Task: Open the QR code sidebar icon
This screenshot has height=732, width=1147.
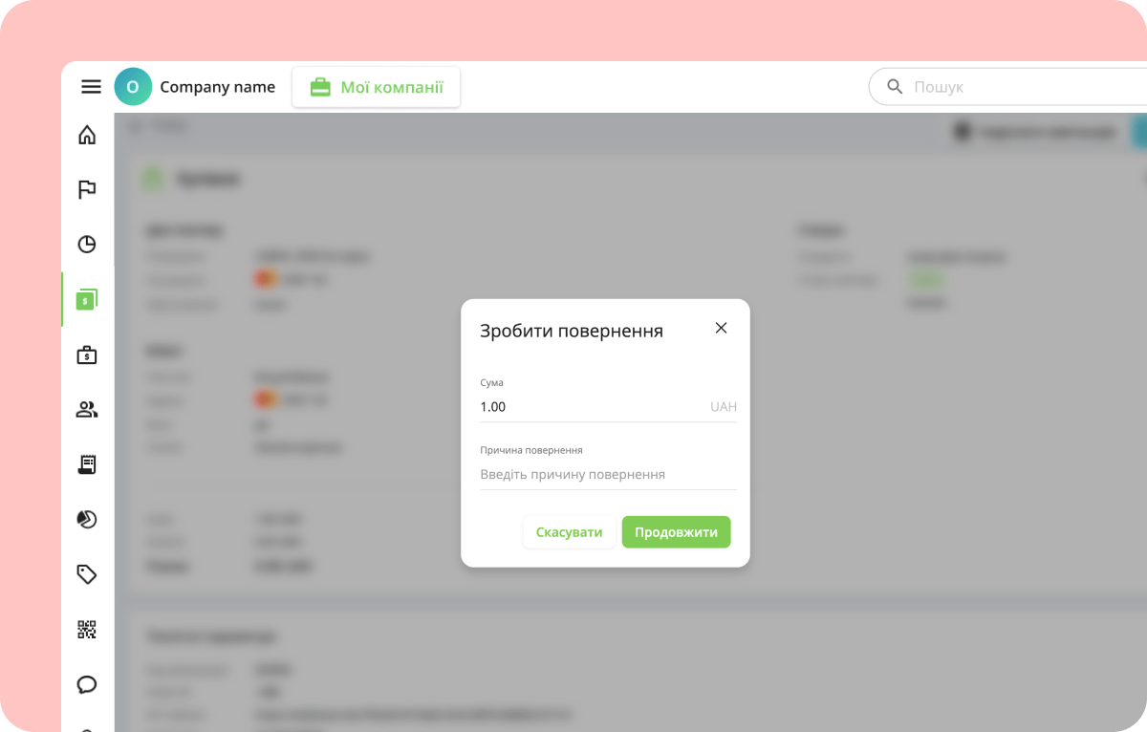Action: pyautogui.click(x=87, y=630)
